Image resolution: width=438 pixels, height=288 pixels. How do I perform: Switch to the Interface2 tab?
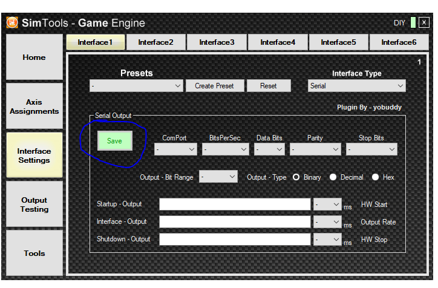[x=155, y=42]
